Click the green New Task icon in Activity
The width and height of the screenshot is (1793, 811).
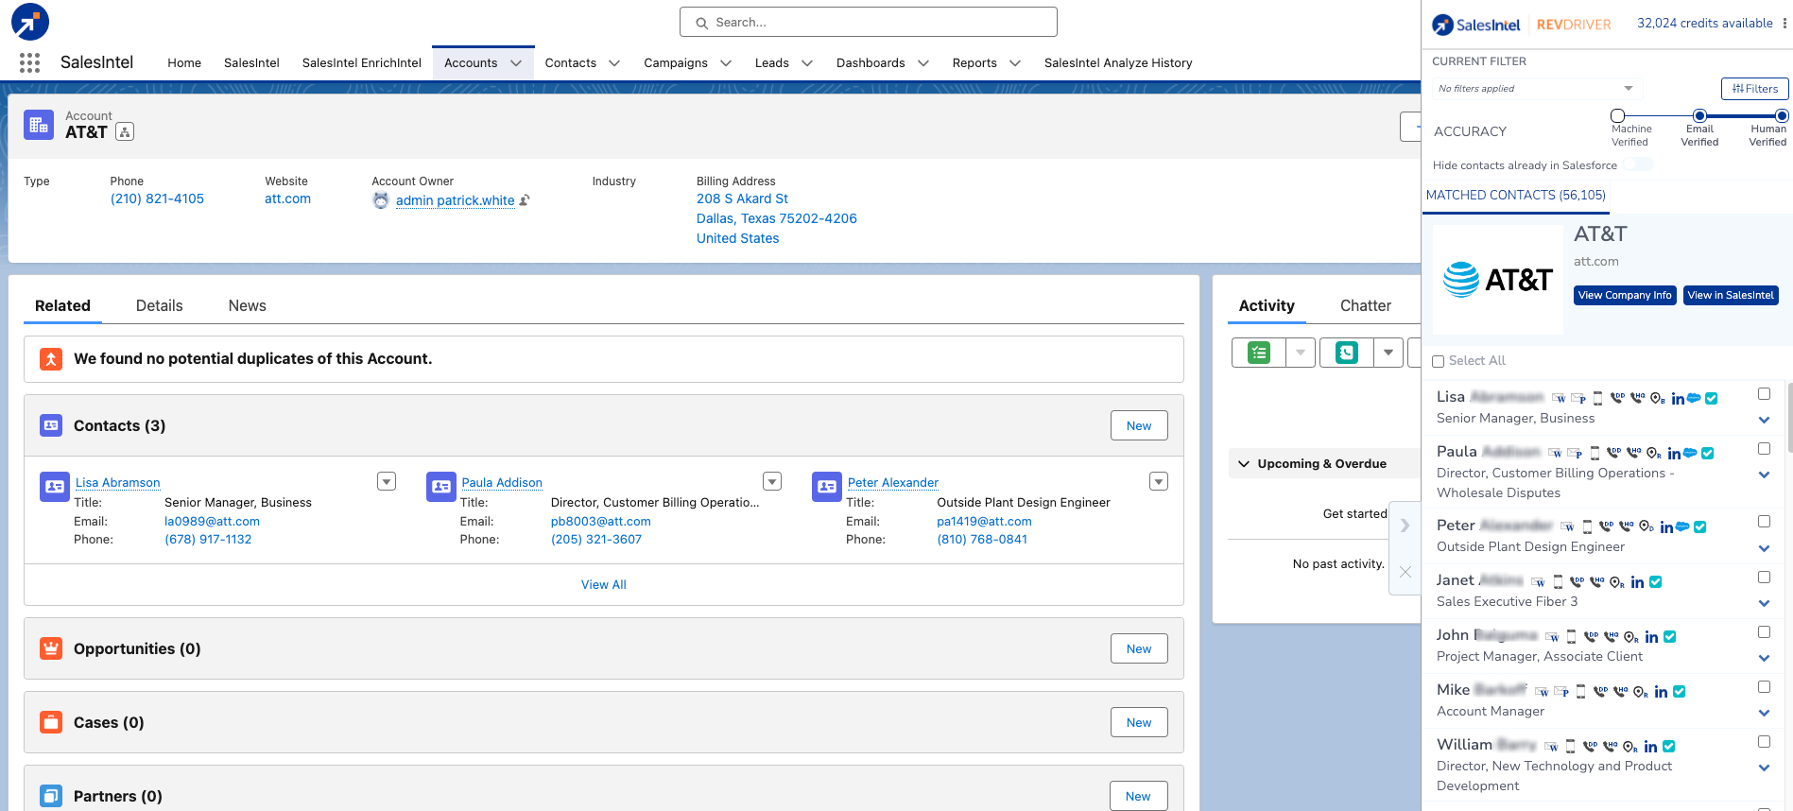coord(1259,353)
